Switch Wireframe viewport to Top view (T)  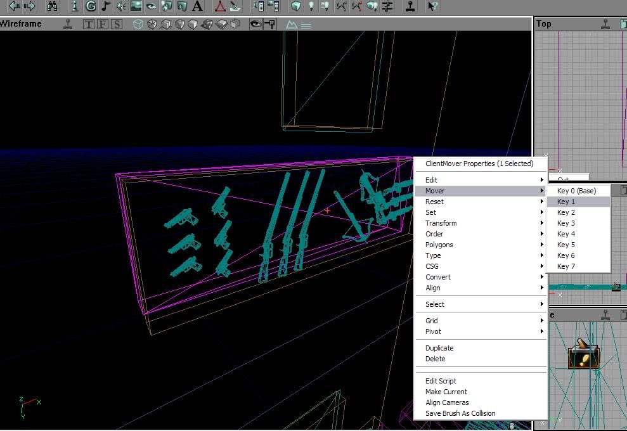[x=89, y=24]
